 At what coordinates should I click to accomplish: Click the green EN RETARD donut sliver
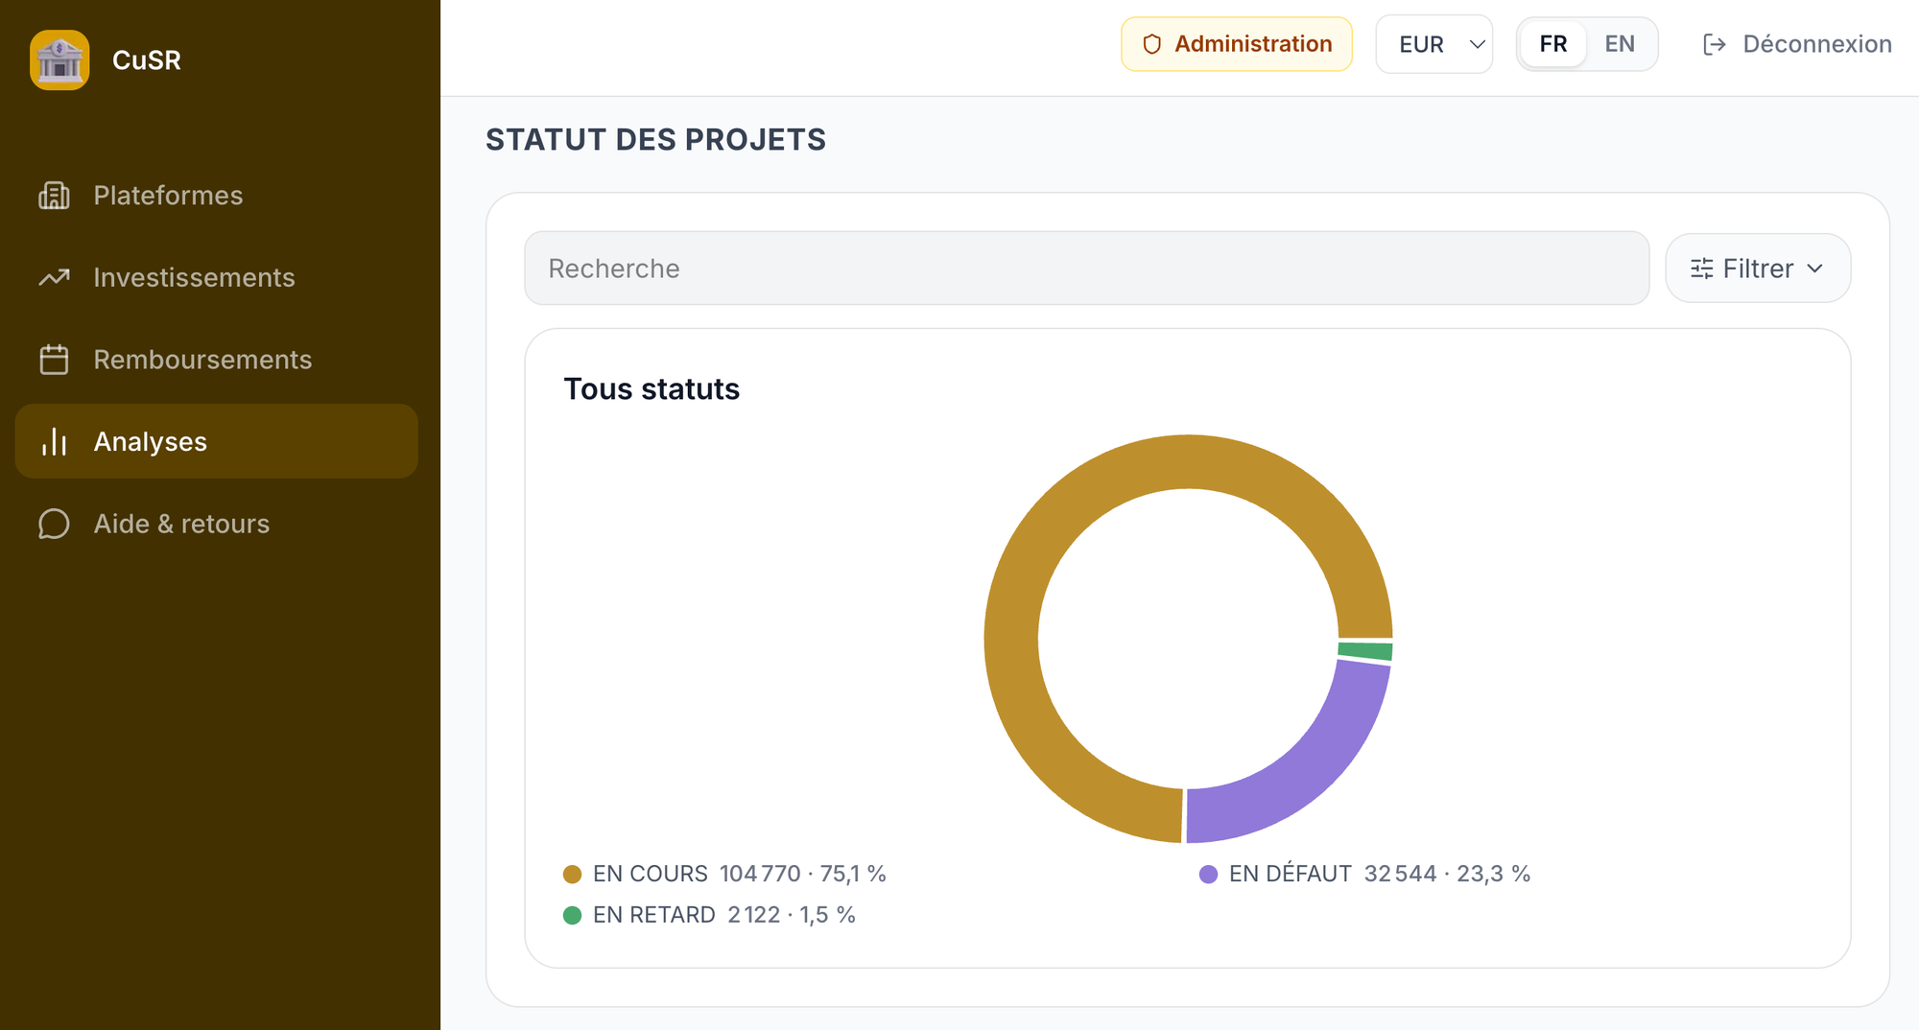1365,651
